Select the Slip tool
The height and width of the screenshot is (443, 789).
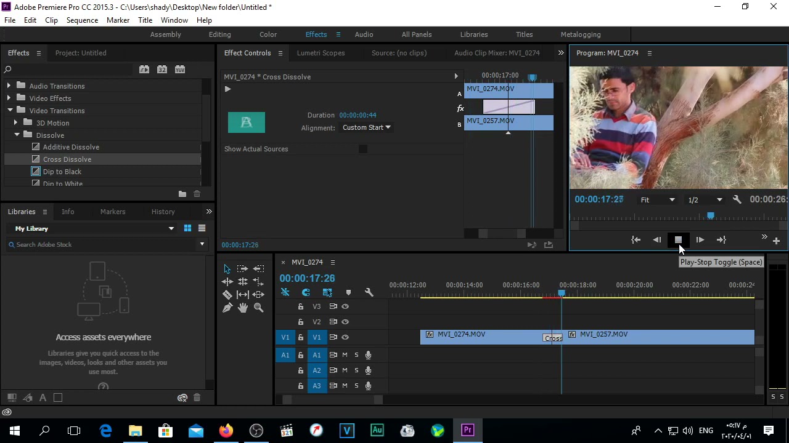tap(242, 295)
